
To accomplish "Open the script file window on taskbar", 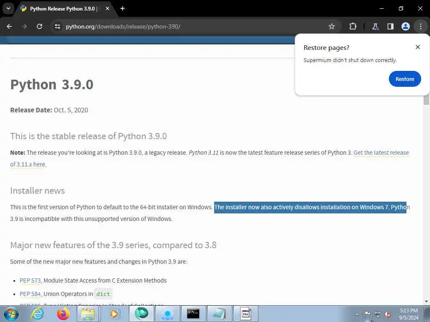I will click(x=245, y=314).
